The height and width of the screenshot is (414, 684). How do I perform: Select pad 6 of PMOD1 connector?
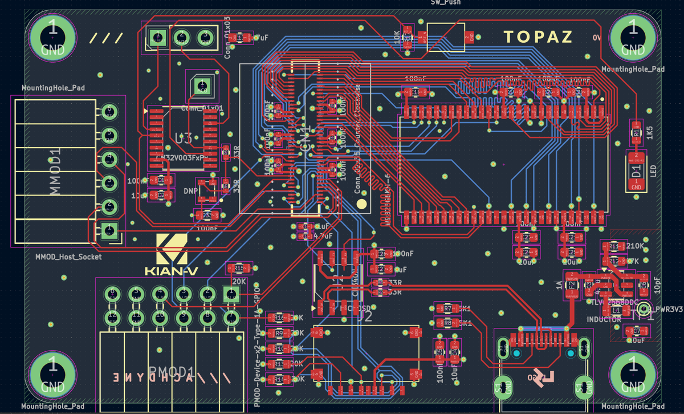tap(112, 294)
